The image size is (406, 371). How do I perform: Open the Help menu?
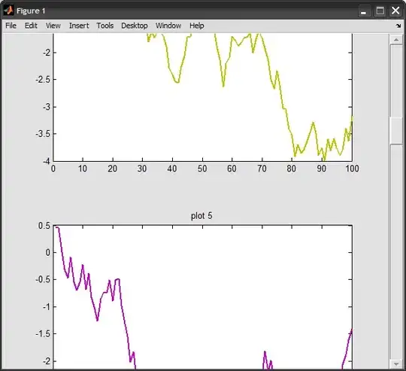(197, 26)
